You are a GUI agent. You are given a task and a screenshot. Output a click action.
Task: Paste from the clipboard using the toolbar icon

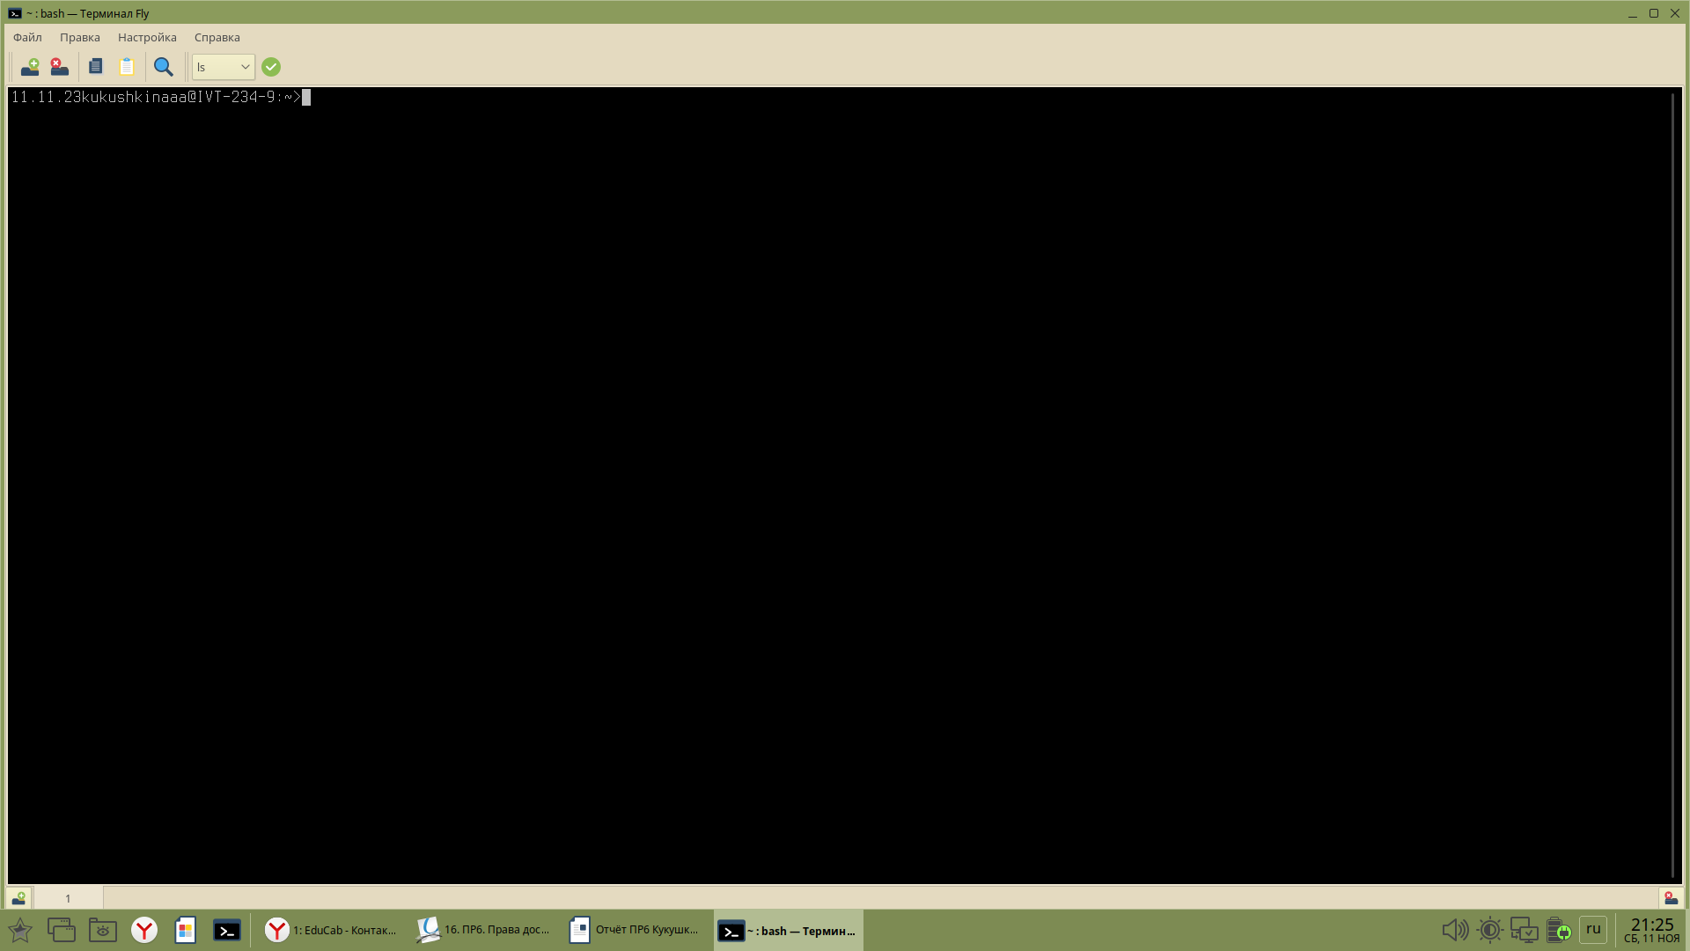[127, 67]
